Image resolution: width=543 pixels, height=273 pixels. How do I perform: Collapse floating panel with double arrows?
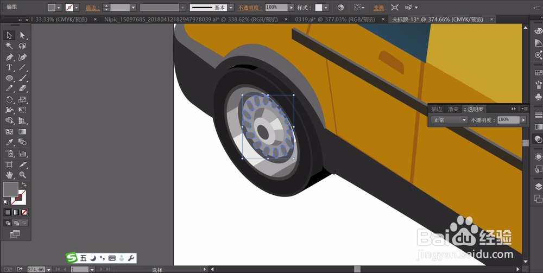point(514,109)
